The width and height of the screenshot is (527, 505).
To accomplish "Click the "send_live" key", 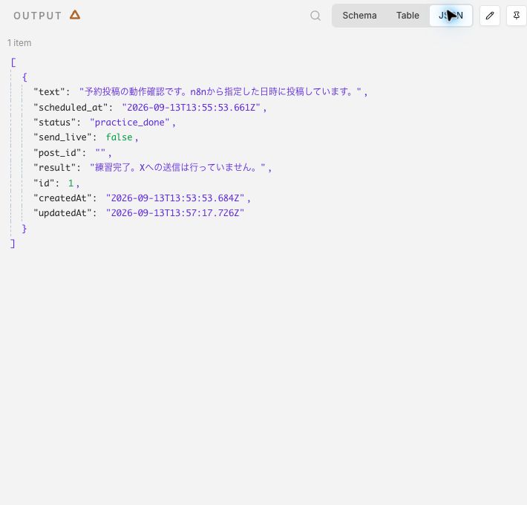I will tap(62, 137).
